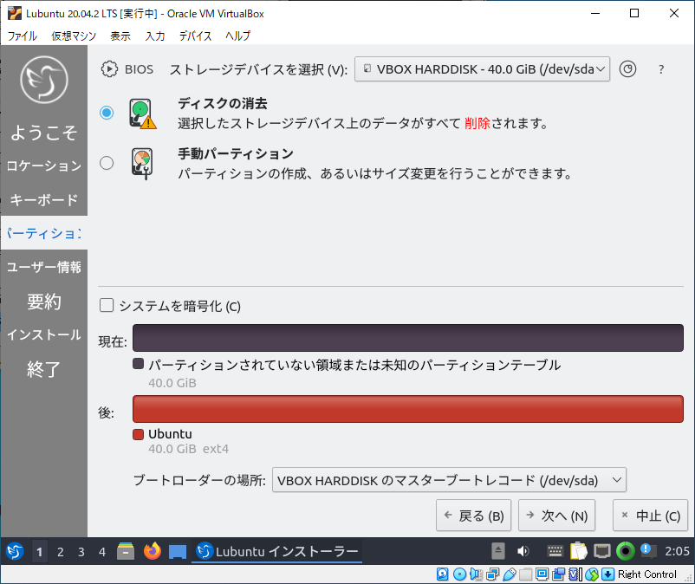Click the VirtualBox hard disk status icon
The width and height of the screenshot is (695, 584).
pos(442,574)
